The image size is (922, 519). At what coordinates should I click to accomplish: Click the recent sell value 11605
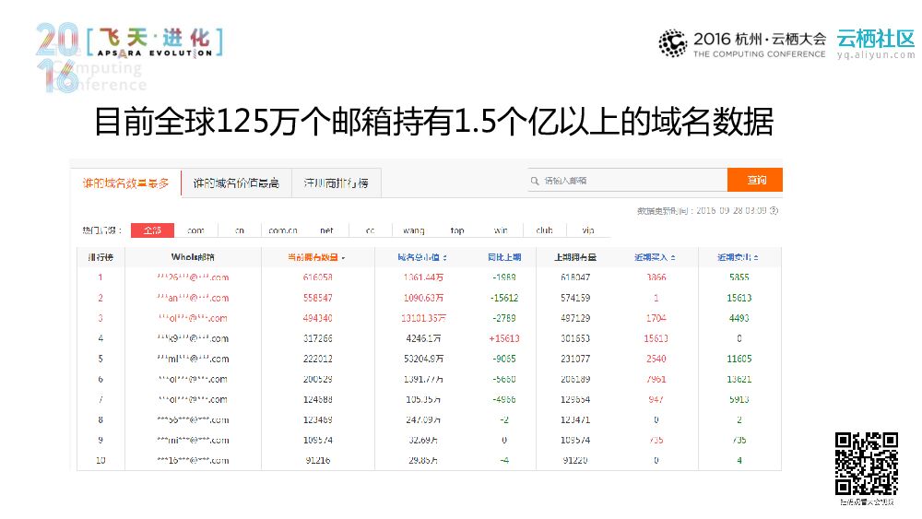739,359
